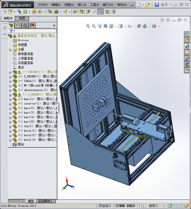Screen dimensions: 191x209
Task: Click the Reference Geometry icon
Action: (65, 12)
